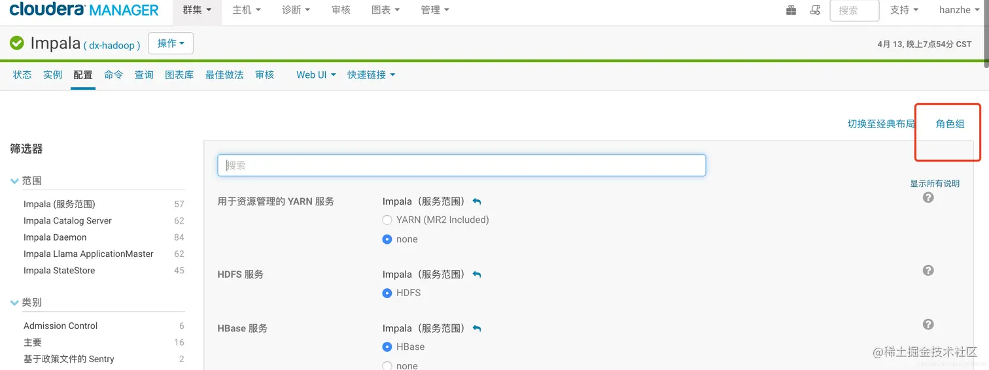Image resolution: width=989 pixels, height=370 pixels.
Task: Click the green Impala health status icon
Action: 17,43
